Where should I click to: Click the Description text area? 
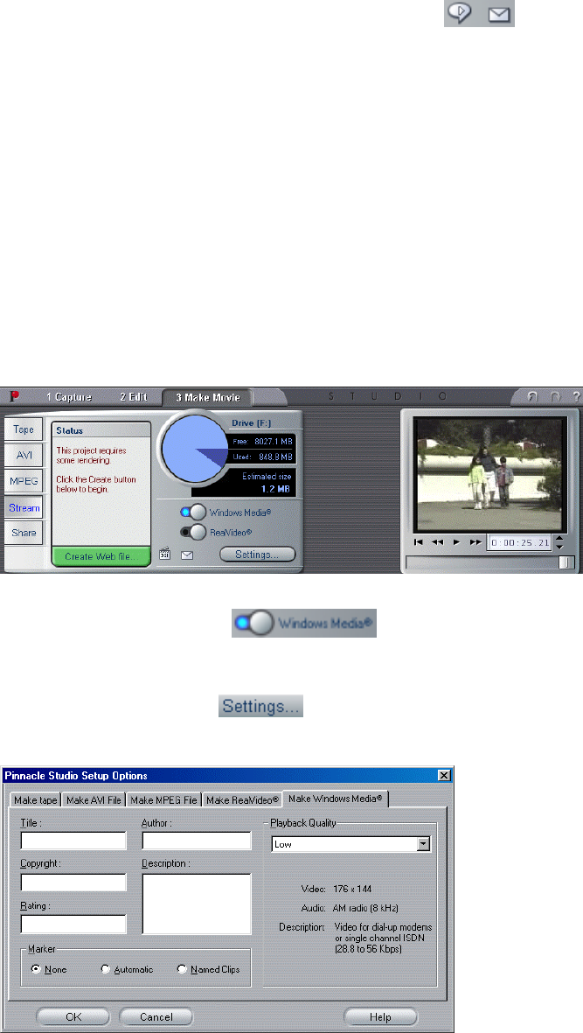[x=197, y=904]
